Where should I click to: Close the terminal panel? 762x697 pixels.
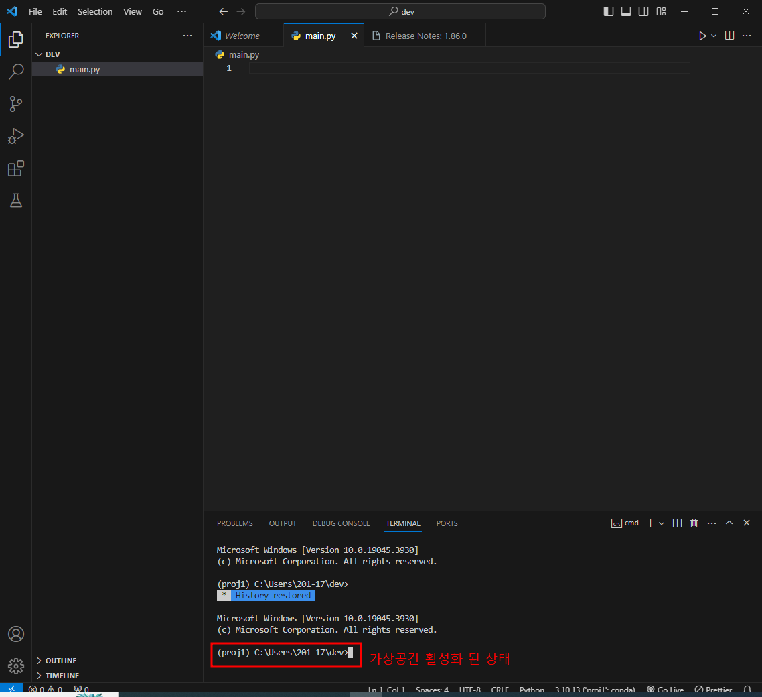tap(747, 523)
